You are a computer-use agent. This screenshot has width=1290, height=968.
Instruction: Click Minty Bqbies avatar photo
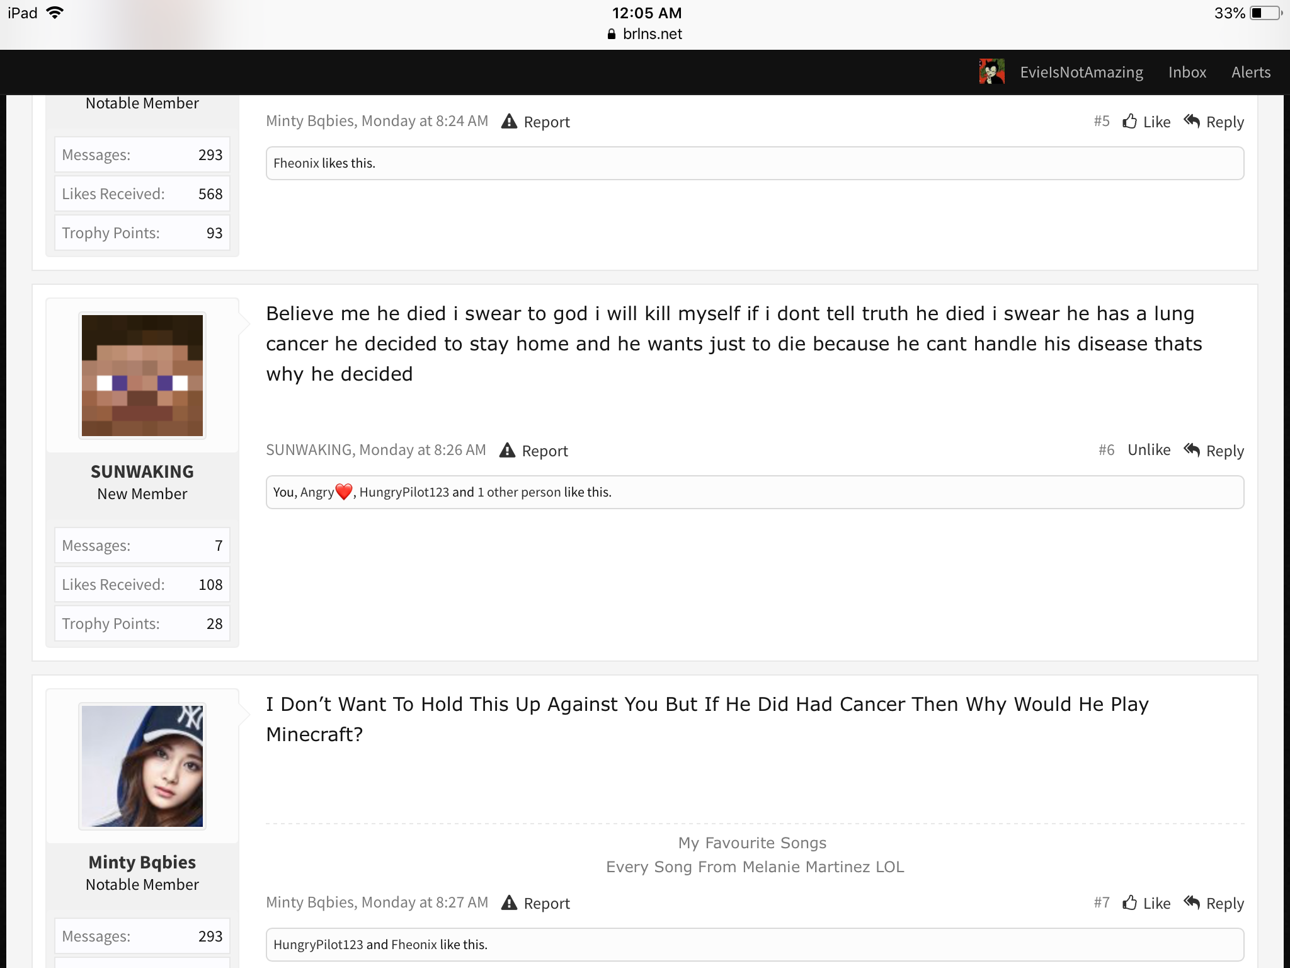click(142, 766)
